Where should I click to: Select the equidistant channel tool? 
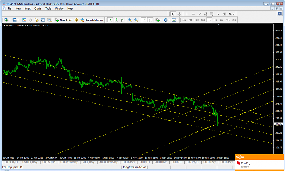click(x=206, y=14)
